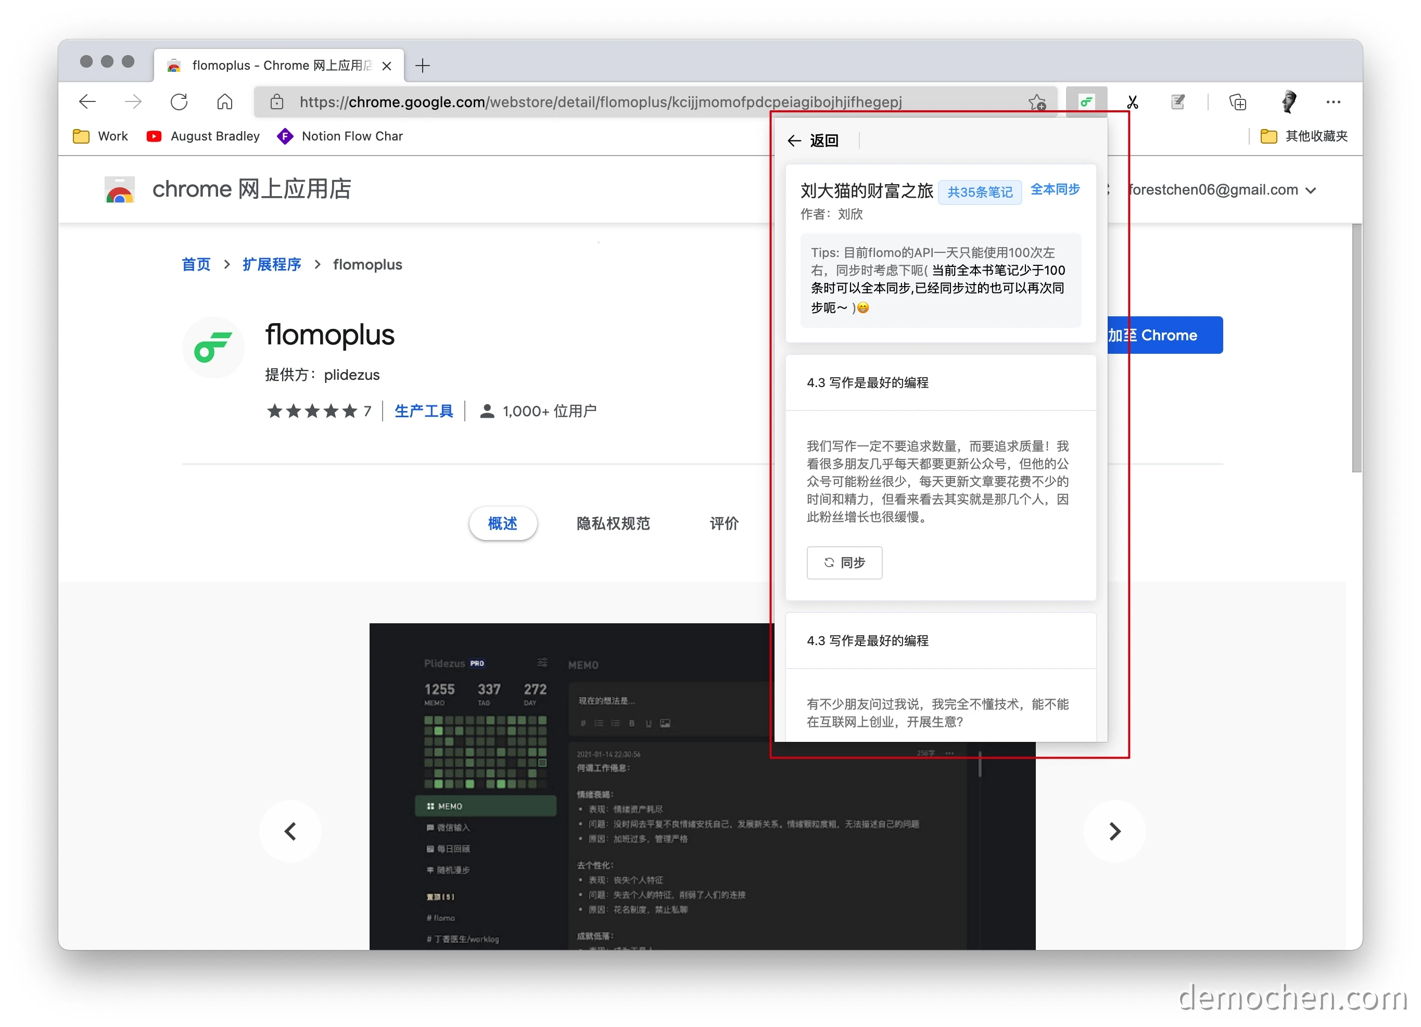The width and height of the screenshot is (1421, 1027).
Task: Show previous screenshot with left arrow
Action: [x=290, y=831]
